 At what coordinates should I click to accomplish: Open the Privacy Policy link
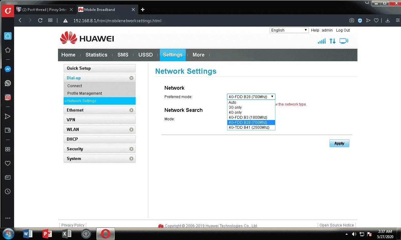(x=73, y=225)
